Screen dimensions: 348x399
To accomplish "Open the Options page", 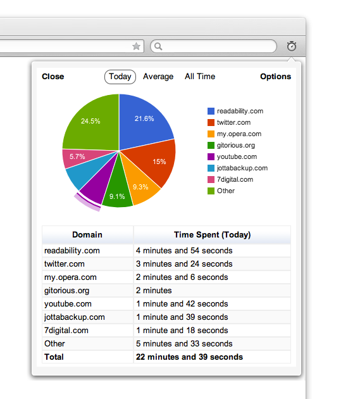I will pos(275,77).
